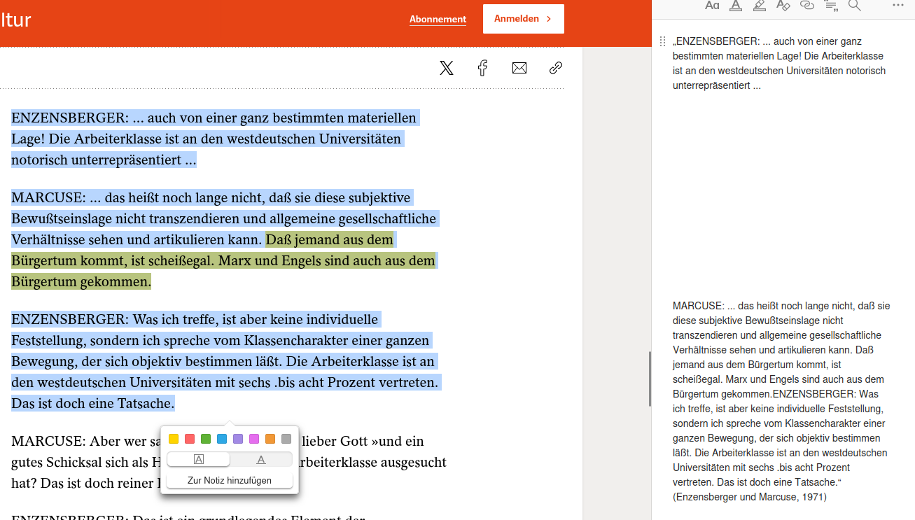
Task: Select the text color tool
Action: pyautogui.click(x=736, y=6)
